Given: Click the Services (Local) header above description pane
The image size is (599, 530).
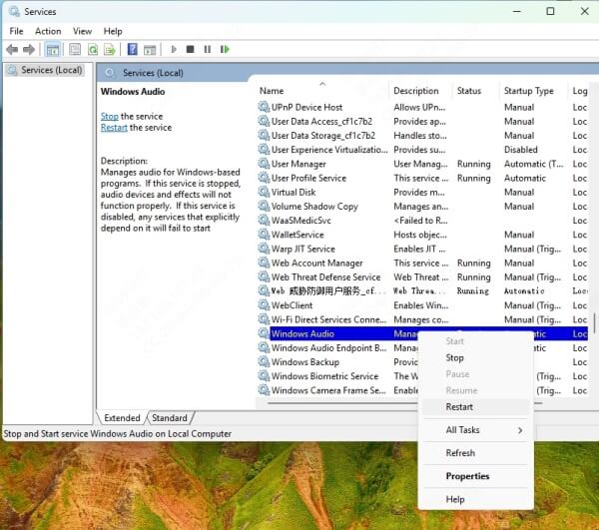Looking at the screenshot, I should (x=153, y=73).
